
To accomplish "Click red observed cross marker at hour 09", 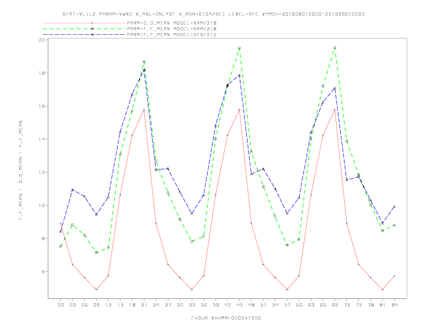I will [96, 289].
